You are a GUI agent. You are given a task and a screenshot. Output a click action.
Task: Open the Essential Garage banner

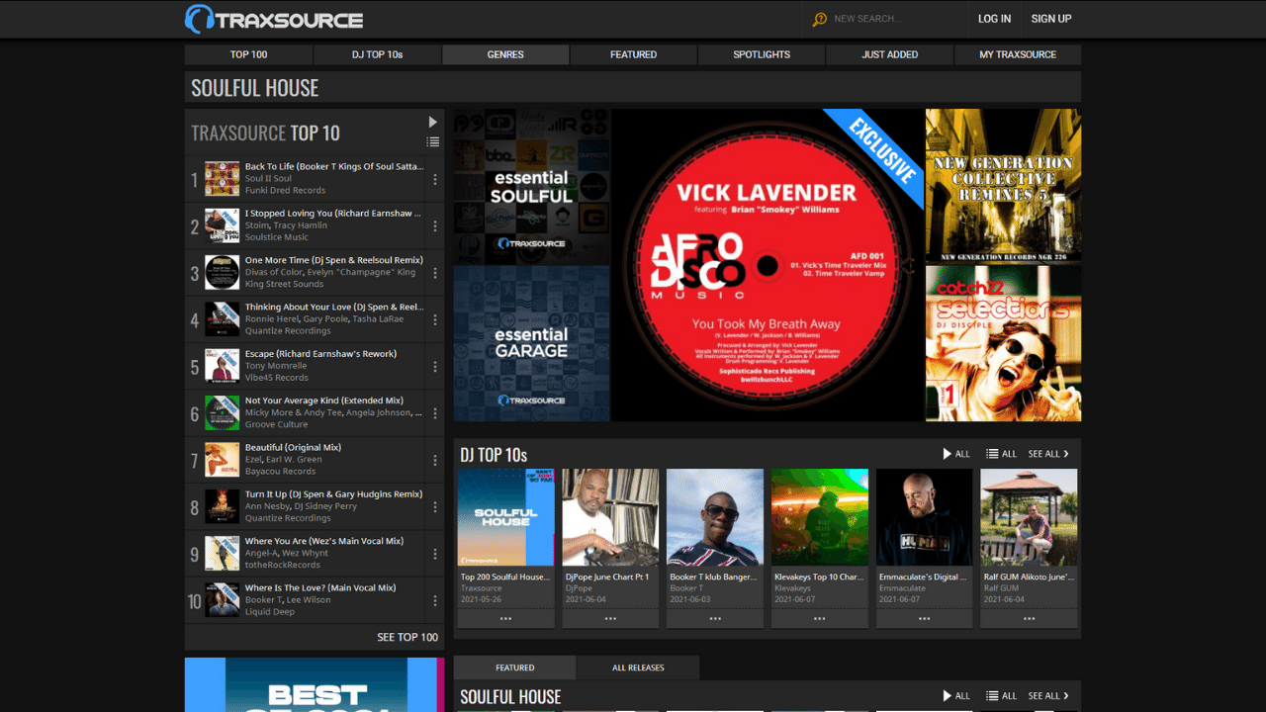(x=531, y=344)
